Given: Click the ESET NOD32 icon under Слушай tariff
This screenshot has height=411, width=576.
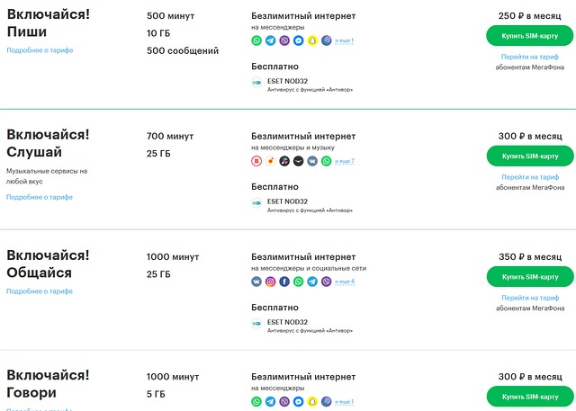Looking at the screenshot, I should pos(256,202).
